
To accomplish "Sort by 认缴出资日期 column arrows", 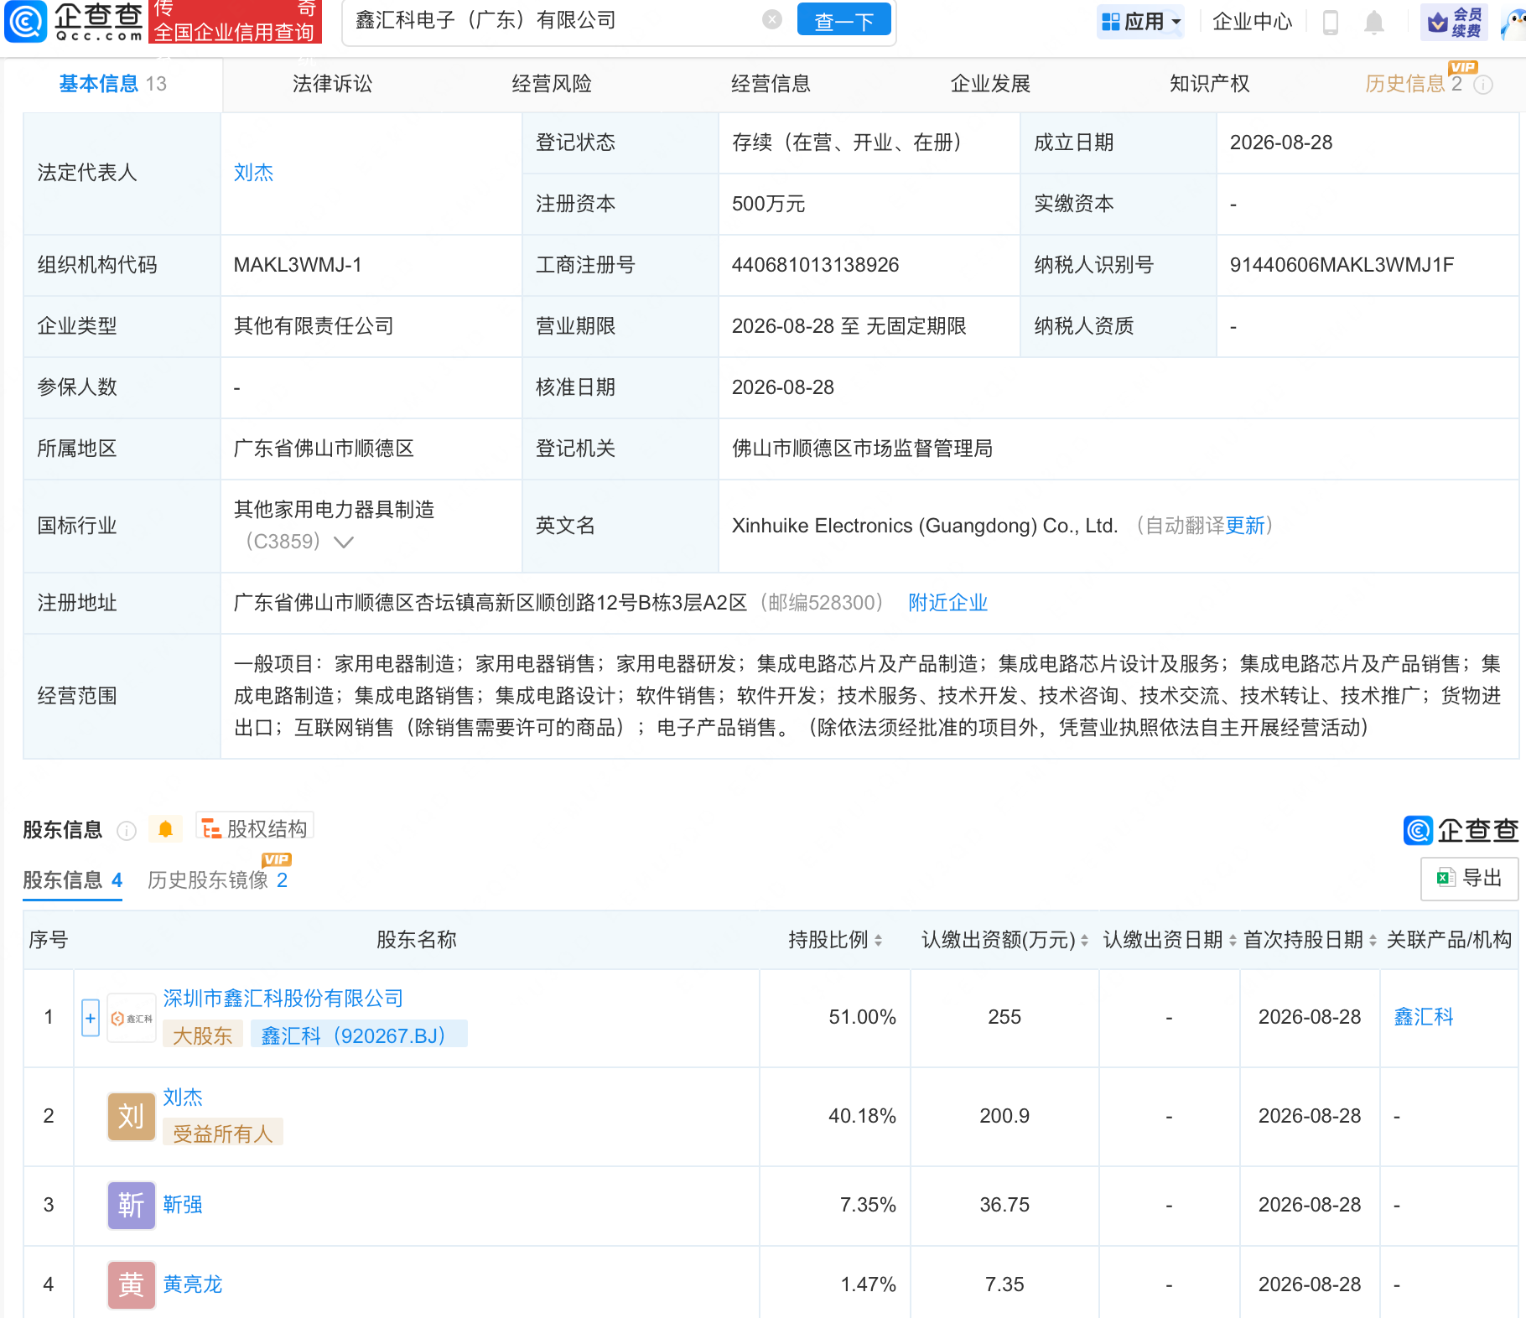I will [1233, 941].
